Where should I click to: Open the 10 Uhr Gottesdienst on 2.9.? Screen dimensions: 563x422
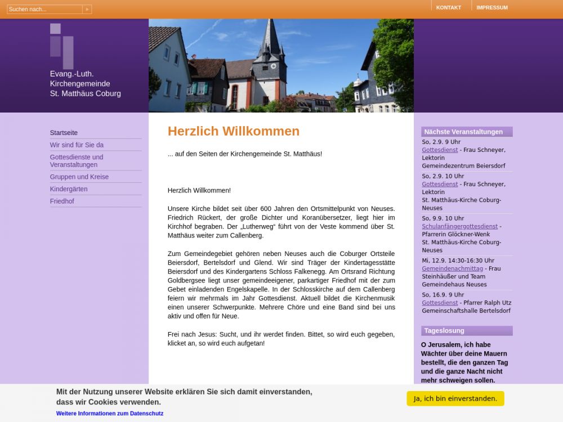tap(440, 184)
